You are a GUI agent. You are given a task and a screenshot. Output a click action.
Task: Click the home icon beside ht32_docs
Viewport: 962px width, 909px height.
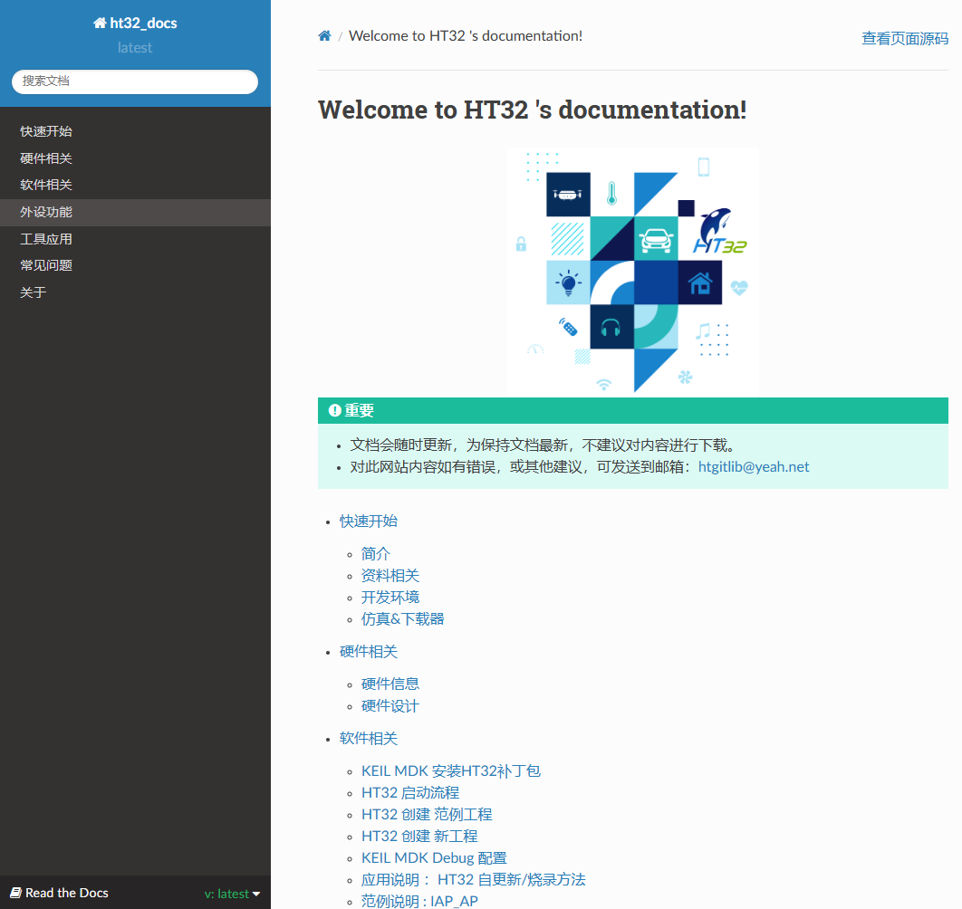coord(100,24)
